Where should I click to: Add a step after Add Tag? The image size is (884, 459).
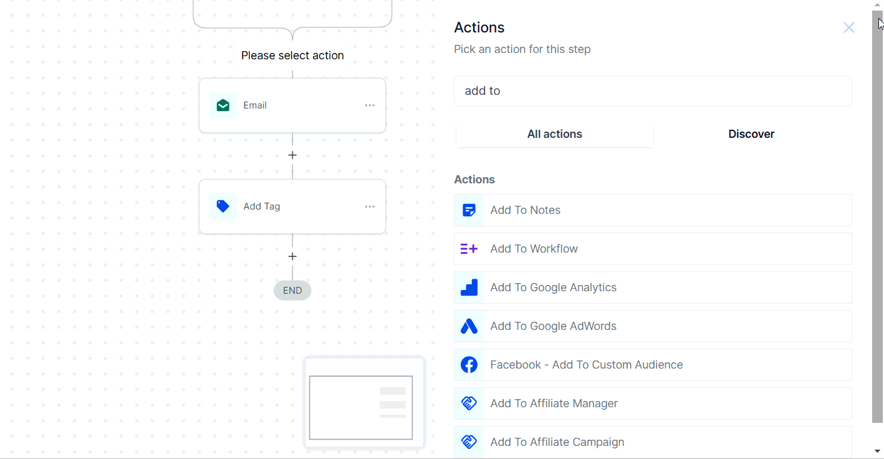(292, 256)
